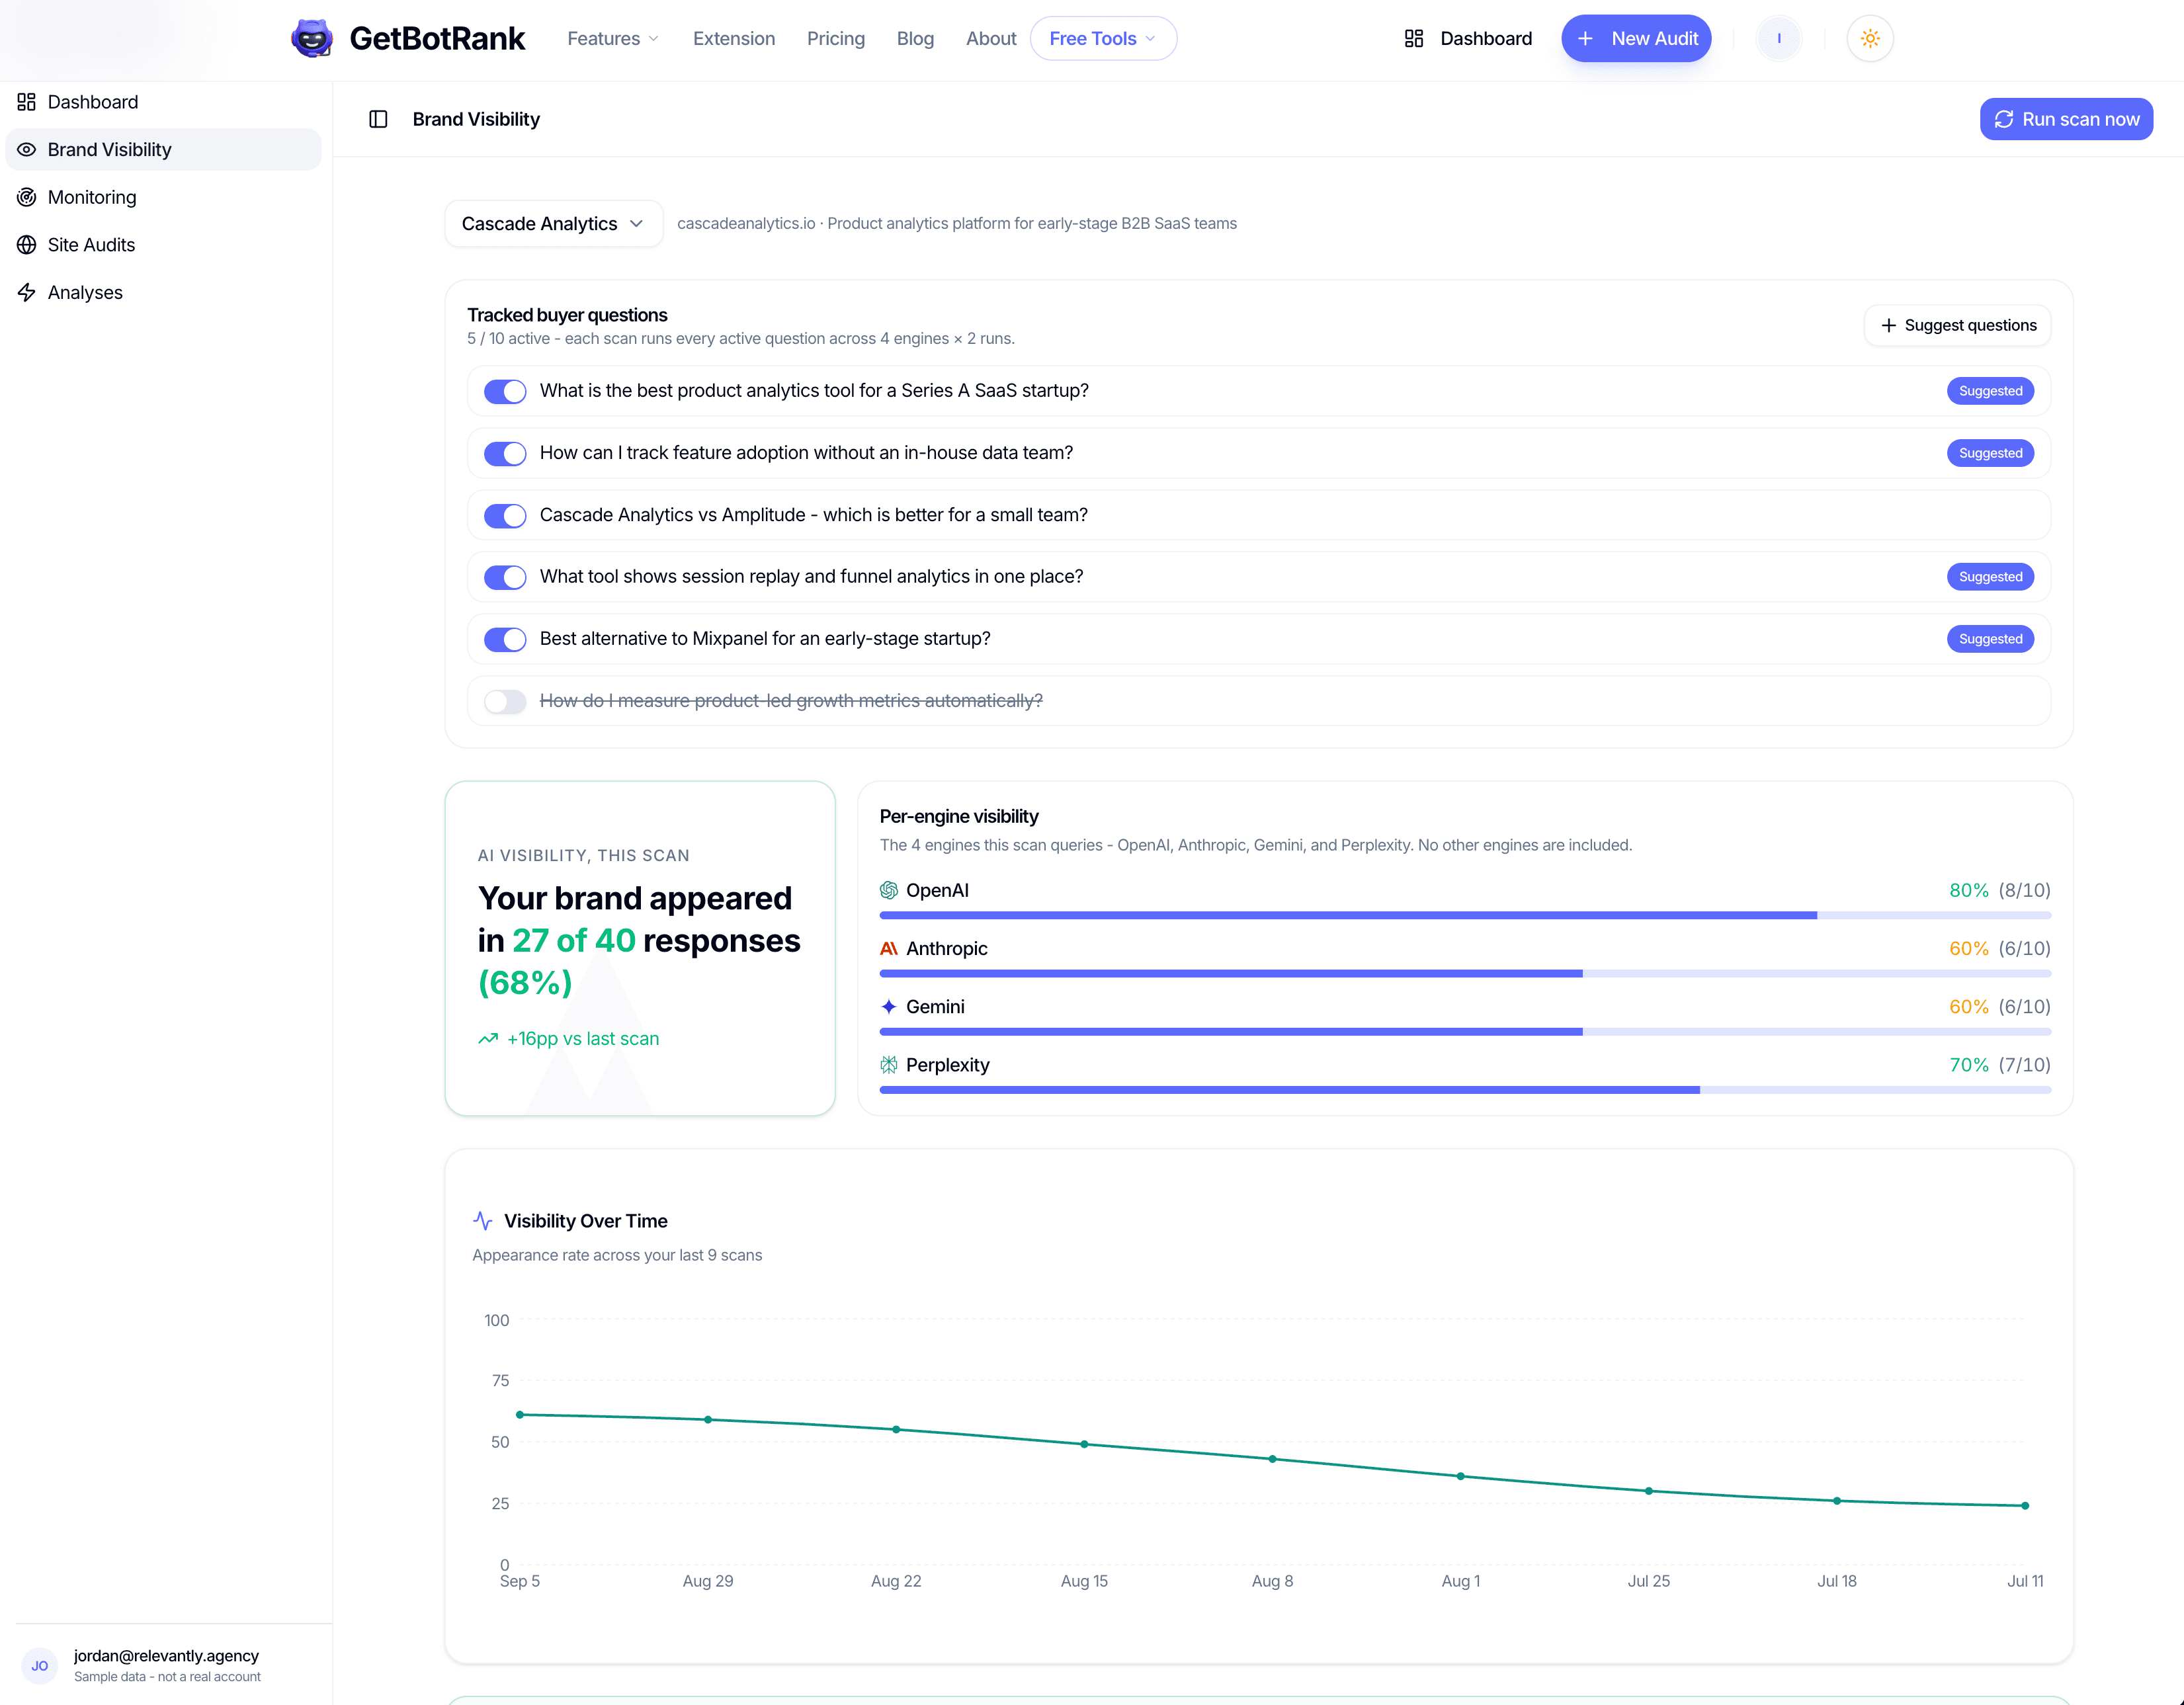Expand the Free Tools dropdown
The width and height of the screenshot is (2184, 1705).
(x=1103, y=38)
